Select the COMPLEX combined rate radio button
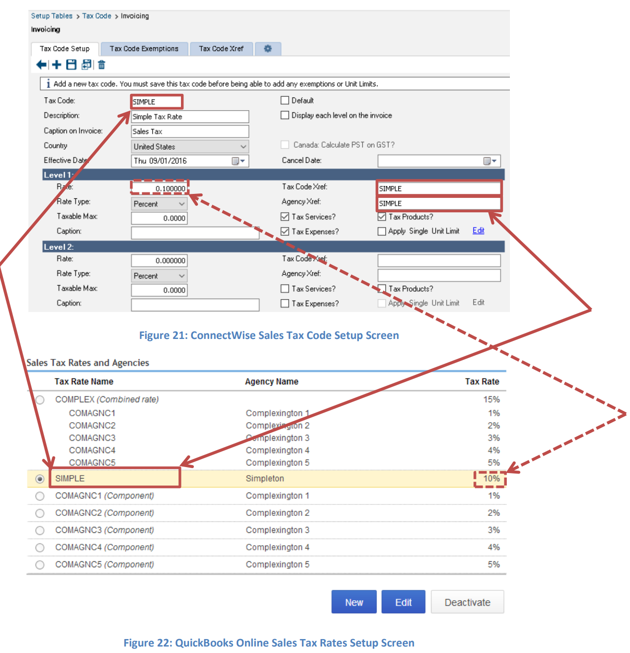The width and height of the screenshot is (630, 653). tap(39, 399)
